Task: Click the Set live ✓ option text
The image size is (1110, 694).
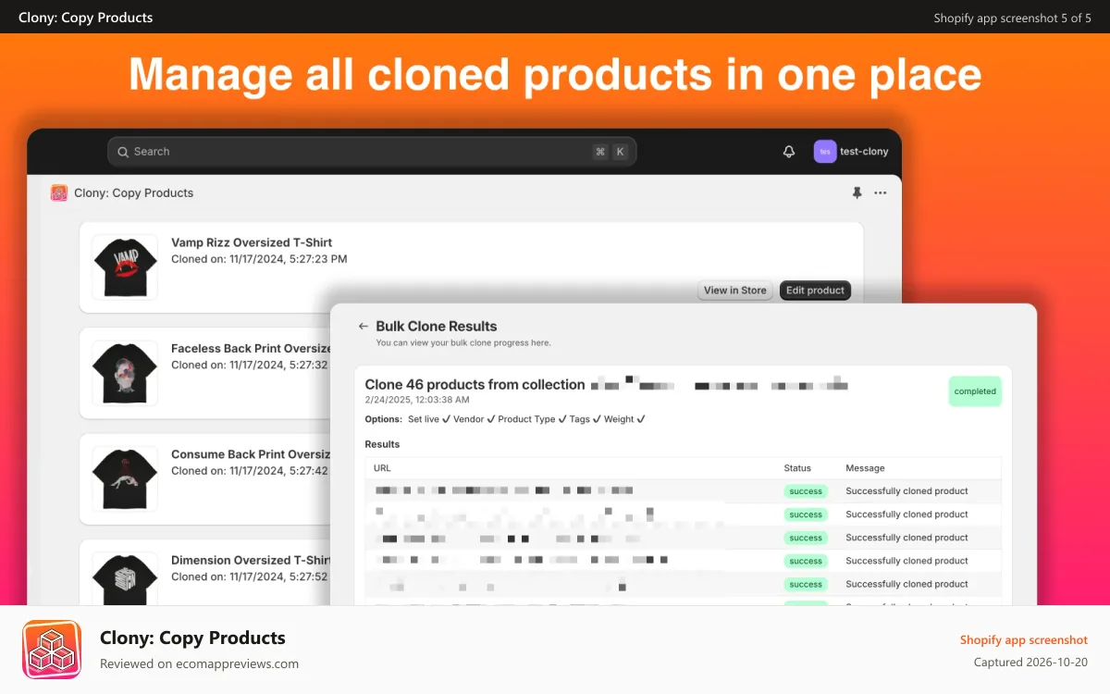Action: [429, 419]
